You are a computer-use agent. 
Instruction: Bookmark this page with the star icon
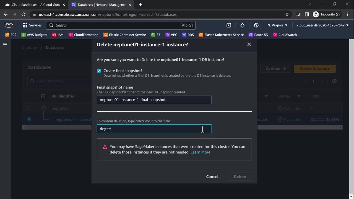(x=287, y=14)
